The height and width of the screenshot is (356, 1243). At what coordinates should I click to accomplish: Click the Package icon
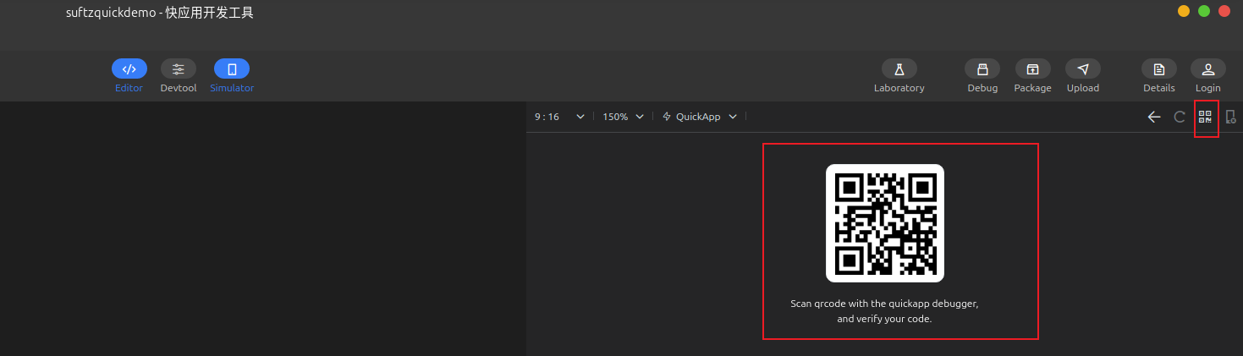tap(1032, 69)
